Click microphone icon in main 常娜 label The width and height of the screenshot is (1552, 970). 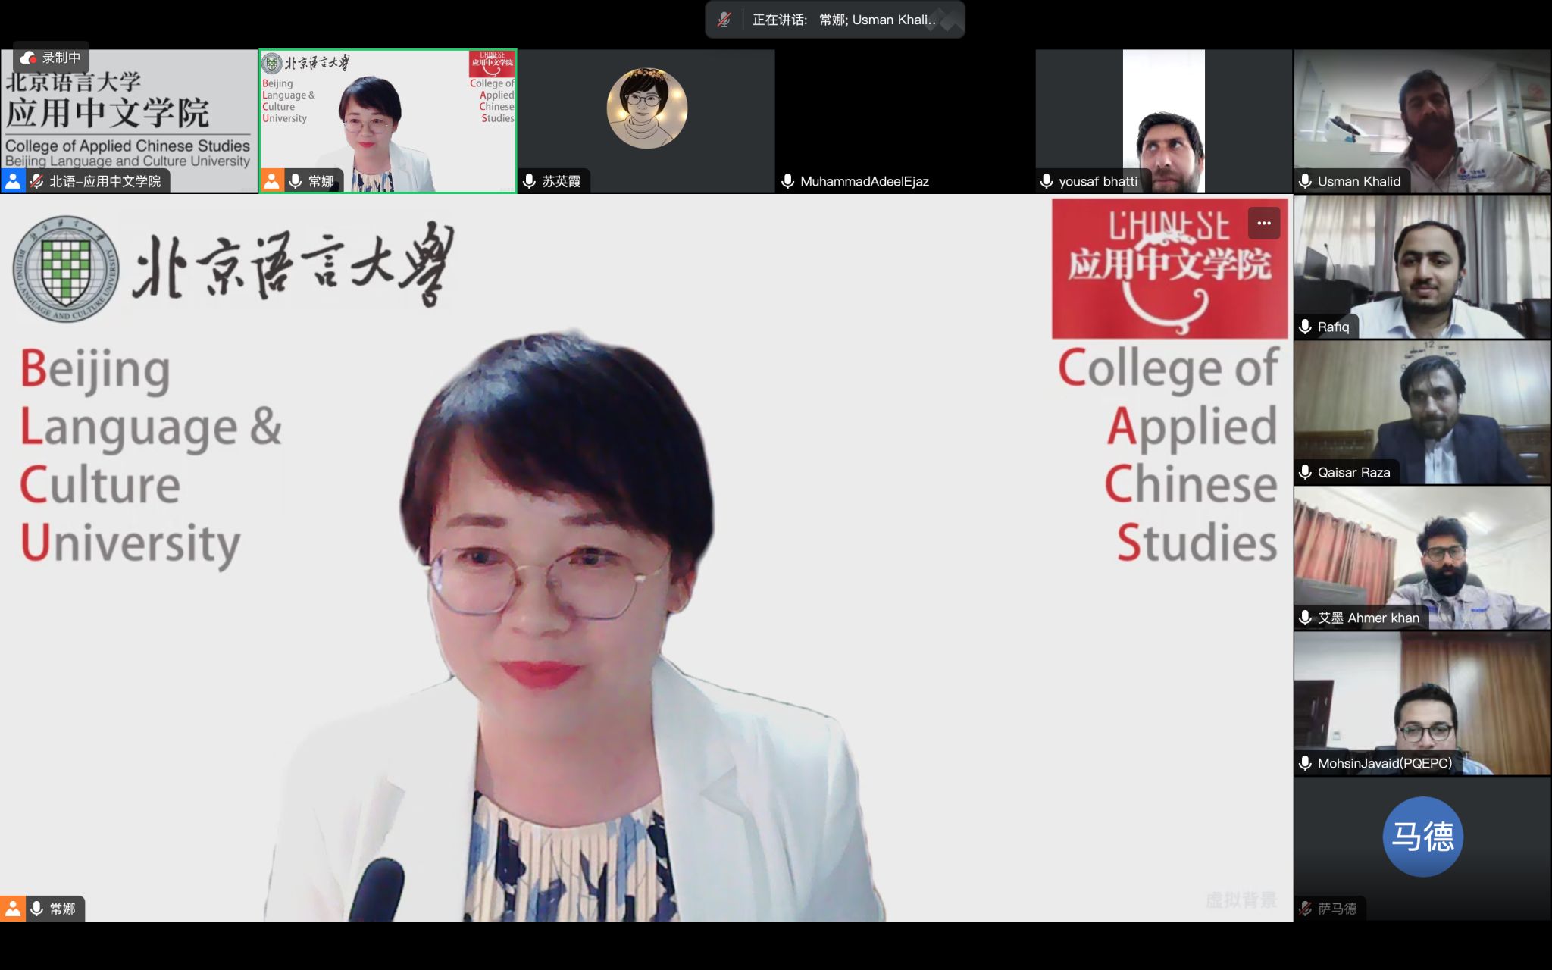tap(36, 909)
